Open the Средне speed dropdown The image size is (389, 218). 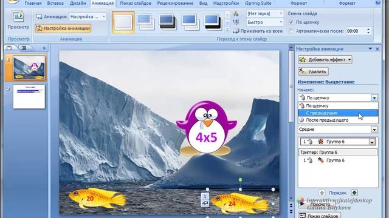[x=374, y=129]
